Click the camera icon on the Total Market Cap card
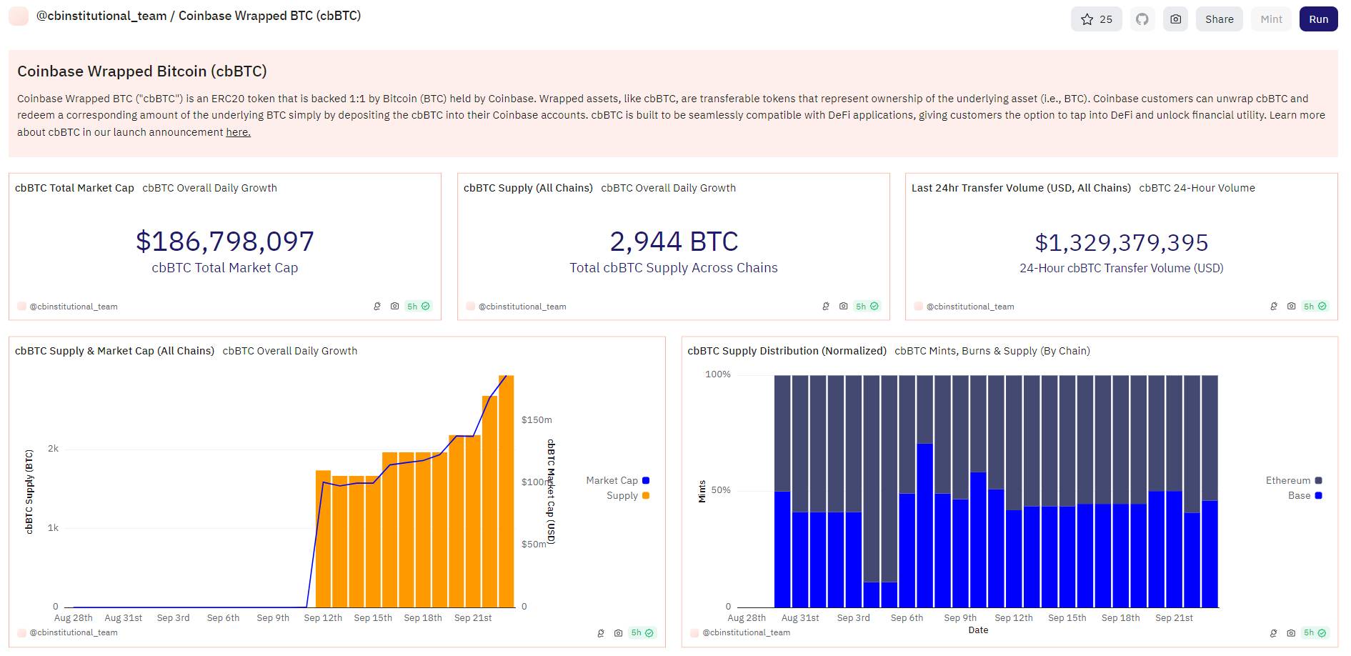Screen dimensions: 1351x656 pyautogui.click(x=394, y=306)
